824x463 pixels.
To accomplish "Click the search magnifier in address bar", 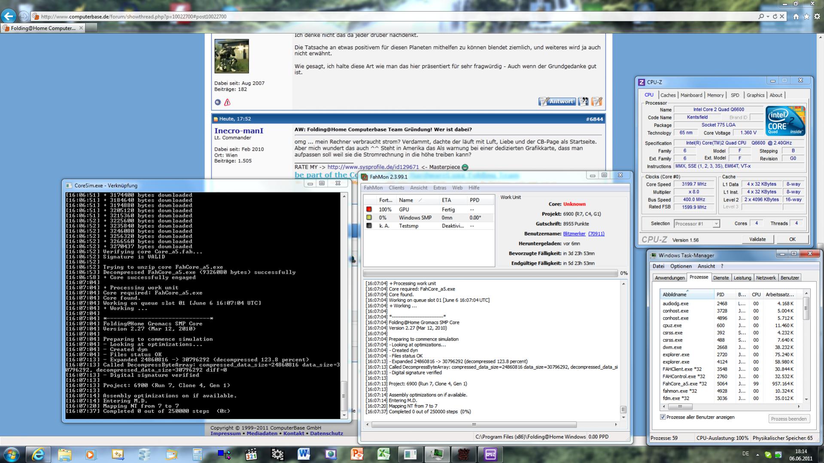I will click(x=761, y=16).
